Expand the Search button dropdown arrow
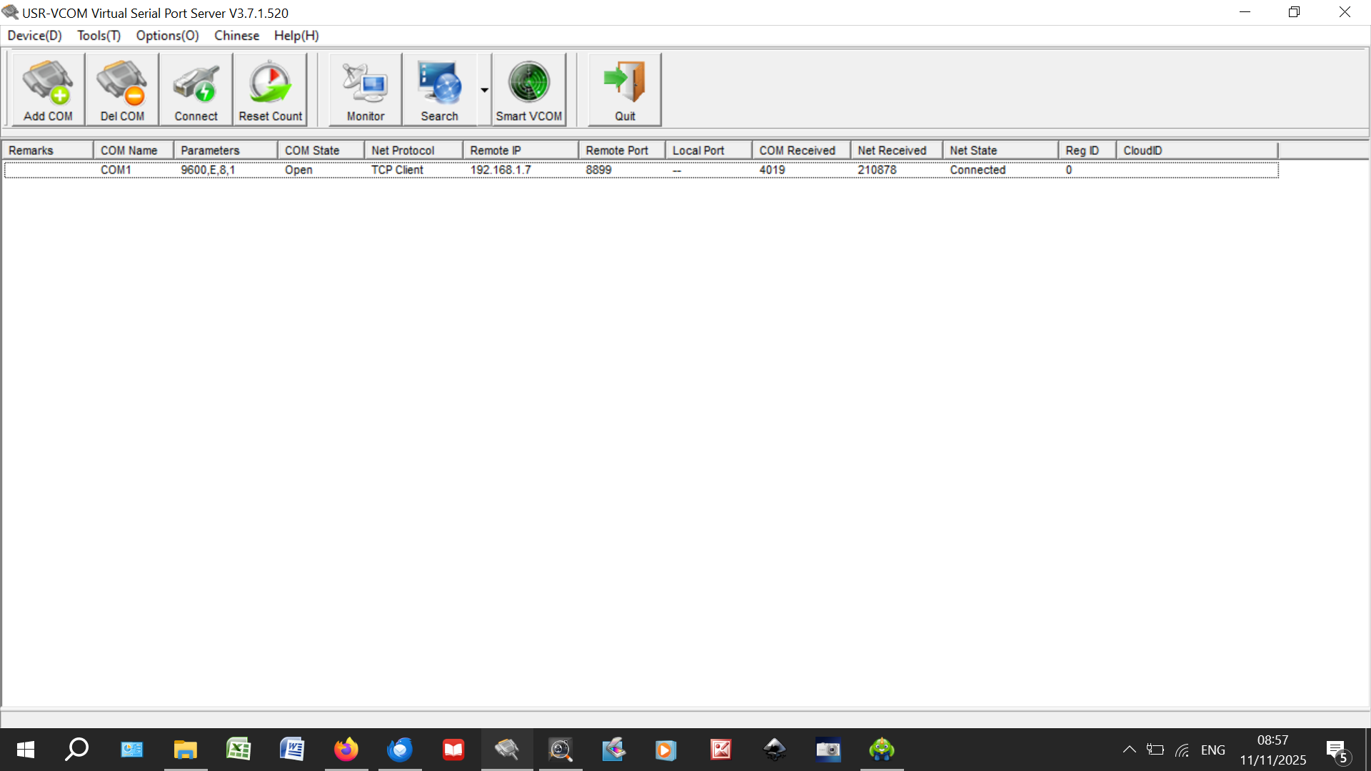The image size is (1371, 771). click(x=485, y=90)
